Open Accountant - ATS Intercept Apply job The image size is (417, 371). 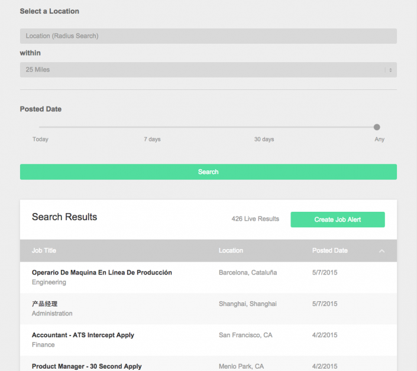(83, 335)
